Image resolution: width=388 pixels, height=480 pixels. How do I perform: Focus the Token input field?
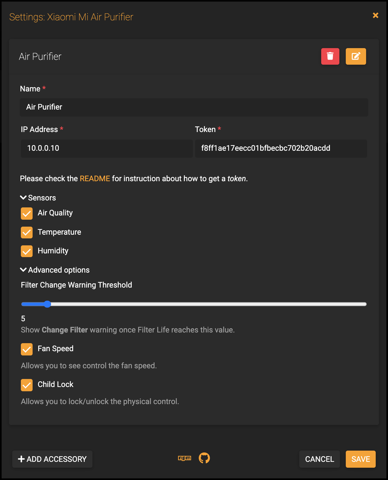tap(281, 148)
